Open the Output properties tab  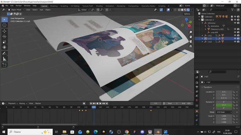(x=197, y=87)
